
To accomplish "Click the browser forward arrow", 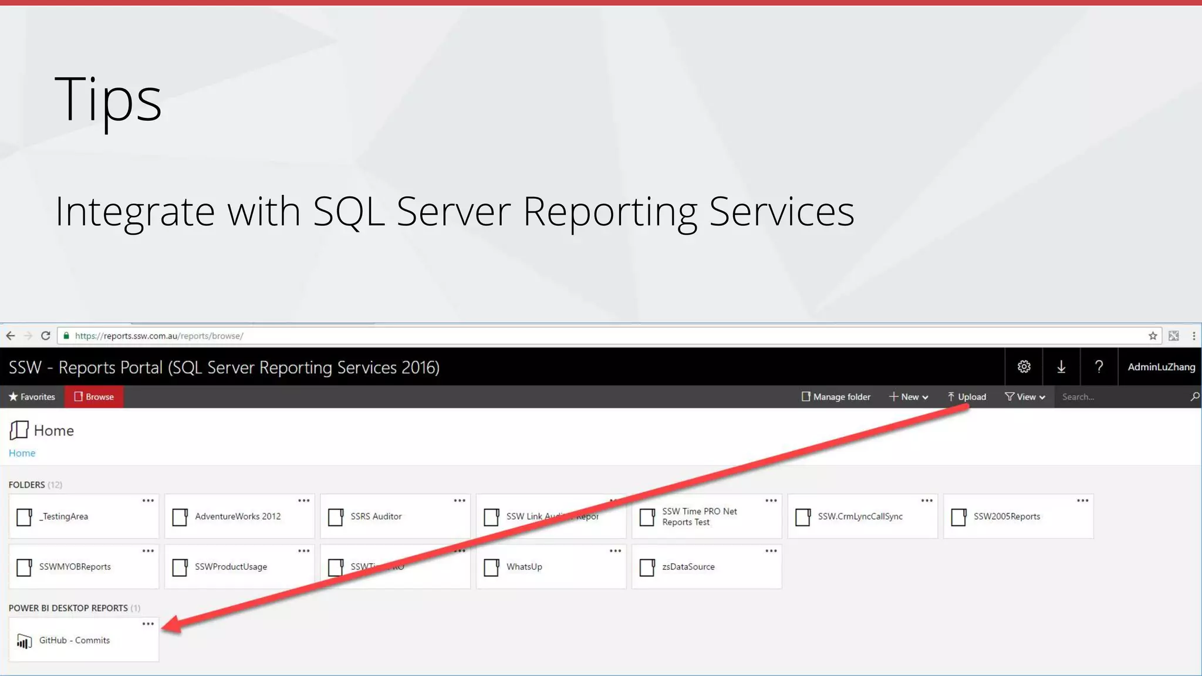I will coord(28,336).
